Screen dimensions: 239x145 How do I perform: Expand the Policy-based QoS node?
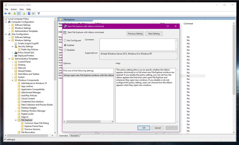[x=13, y=52]
